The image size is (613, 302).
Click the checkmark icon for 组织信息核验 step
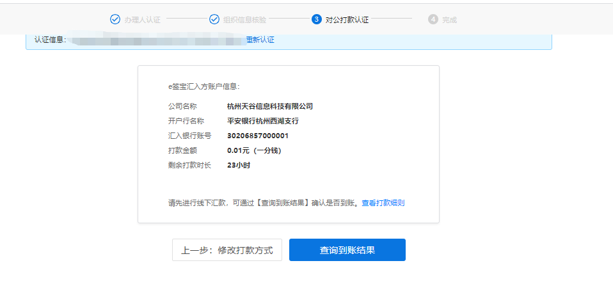point(214,19)
